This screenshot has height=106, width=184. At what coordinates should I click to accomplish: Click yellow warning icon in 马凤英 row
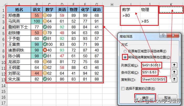(x=45, y=21)
